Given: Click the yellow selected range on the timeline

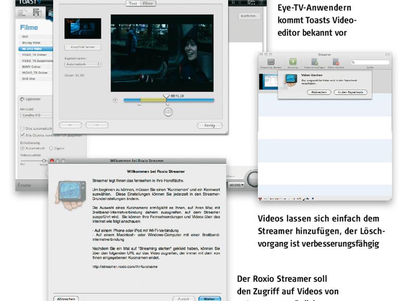Looking at the screenshot, I should 153,100.
